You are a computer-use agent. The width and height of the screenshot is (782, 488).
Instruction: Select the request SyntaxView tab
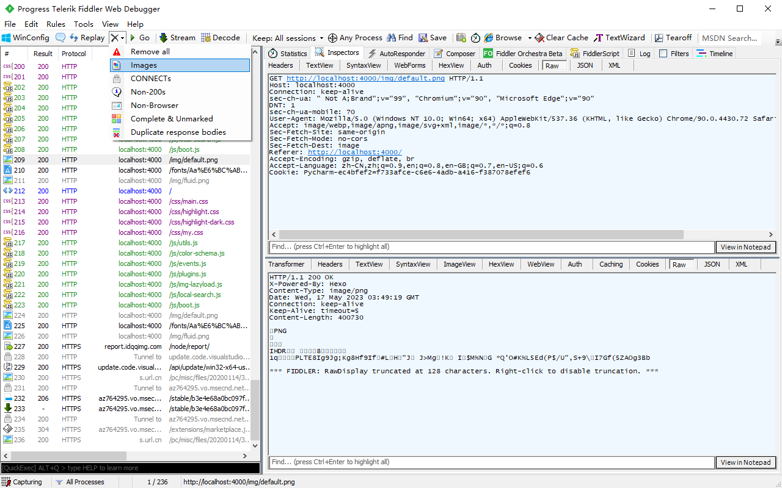(363, 65)
